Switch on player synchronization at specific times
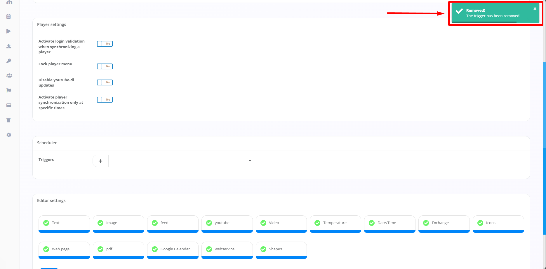 click(105, 100)
